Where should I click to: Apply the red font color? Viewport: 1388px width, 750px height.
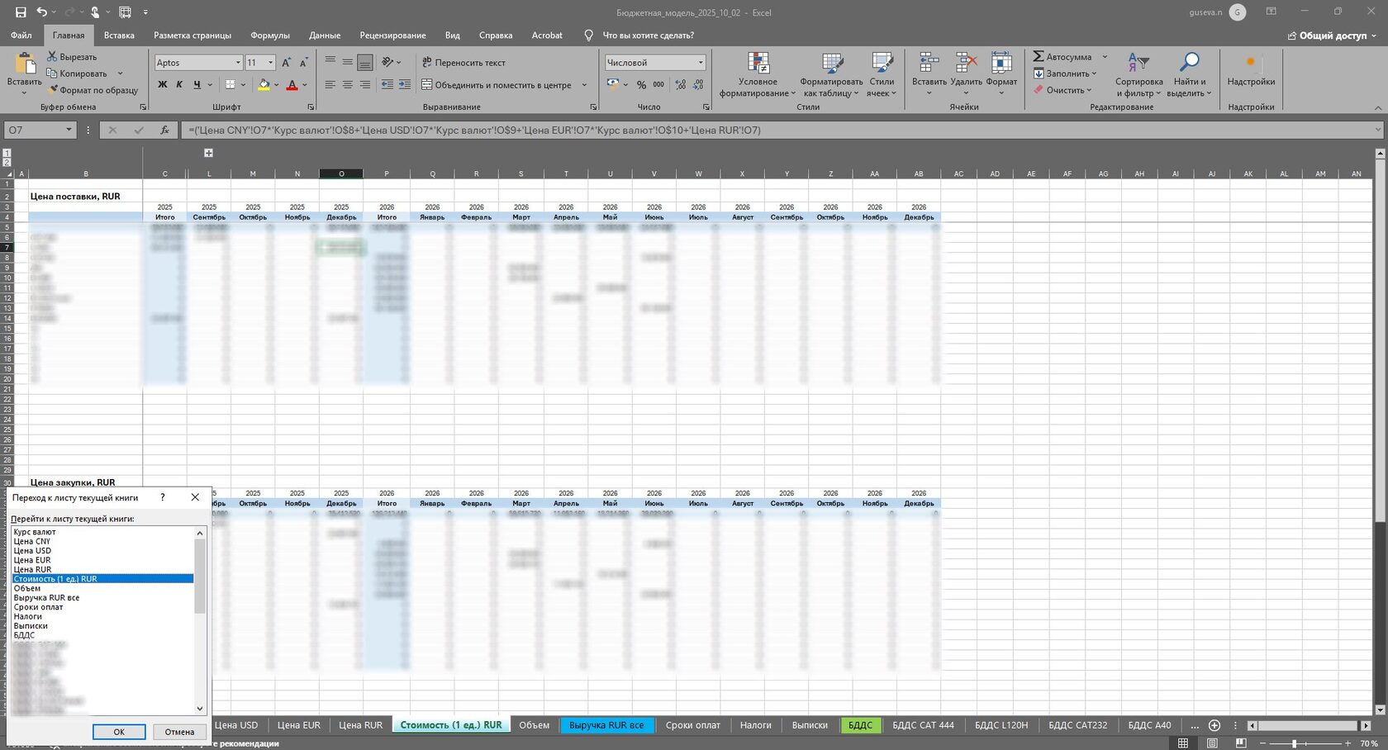click(x=292, y=84)
